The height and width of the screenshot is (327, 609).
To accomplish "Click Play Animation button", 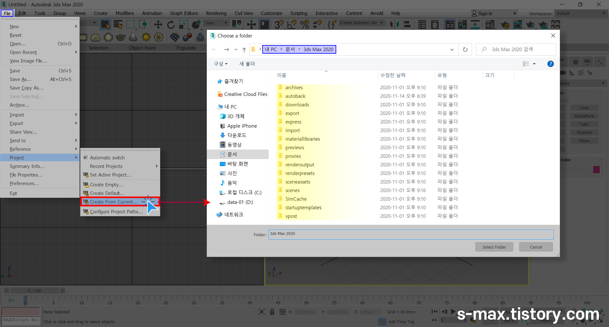I will [453, 312].
